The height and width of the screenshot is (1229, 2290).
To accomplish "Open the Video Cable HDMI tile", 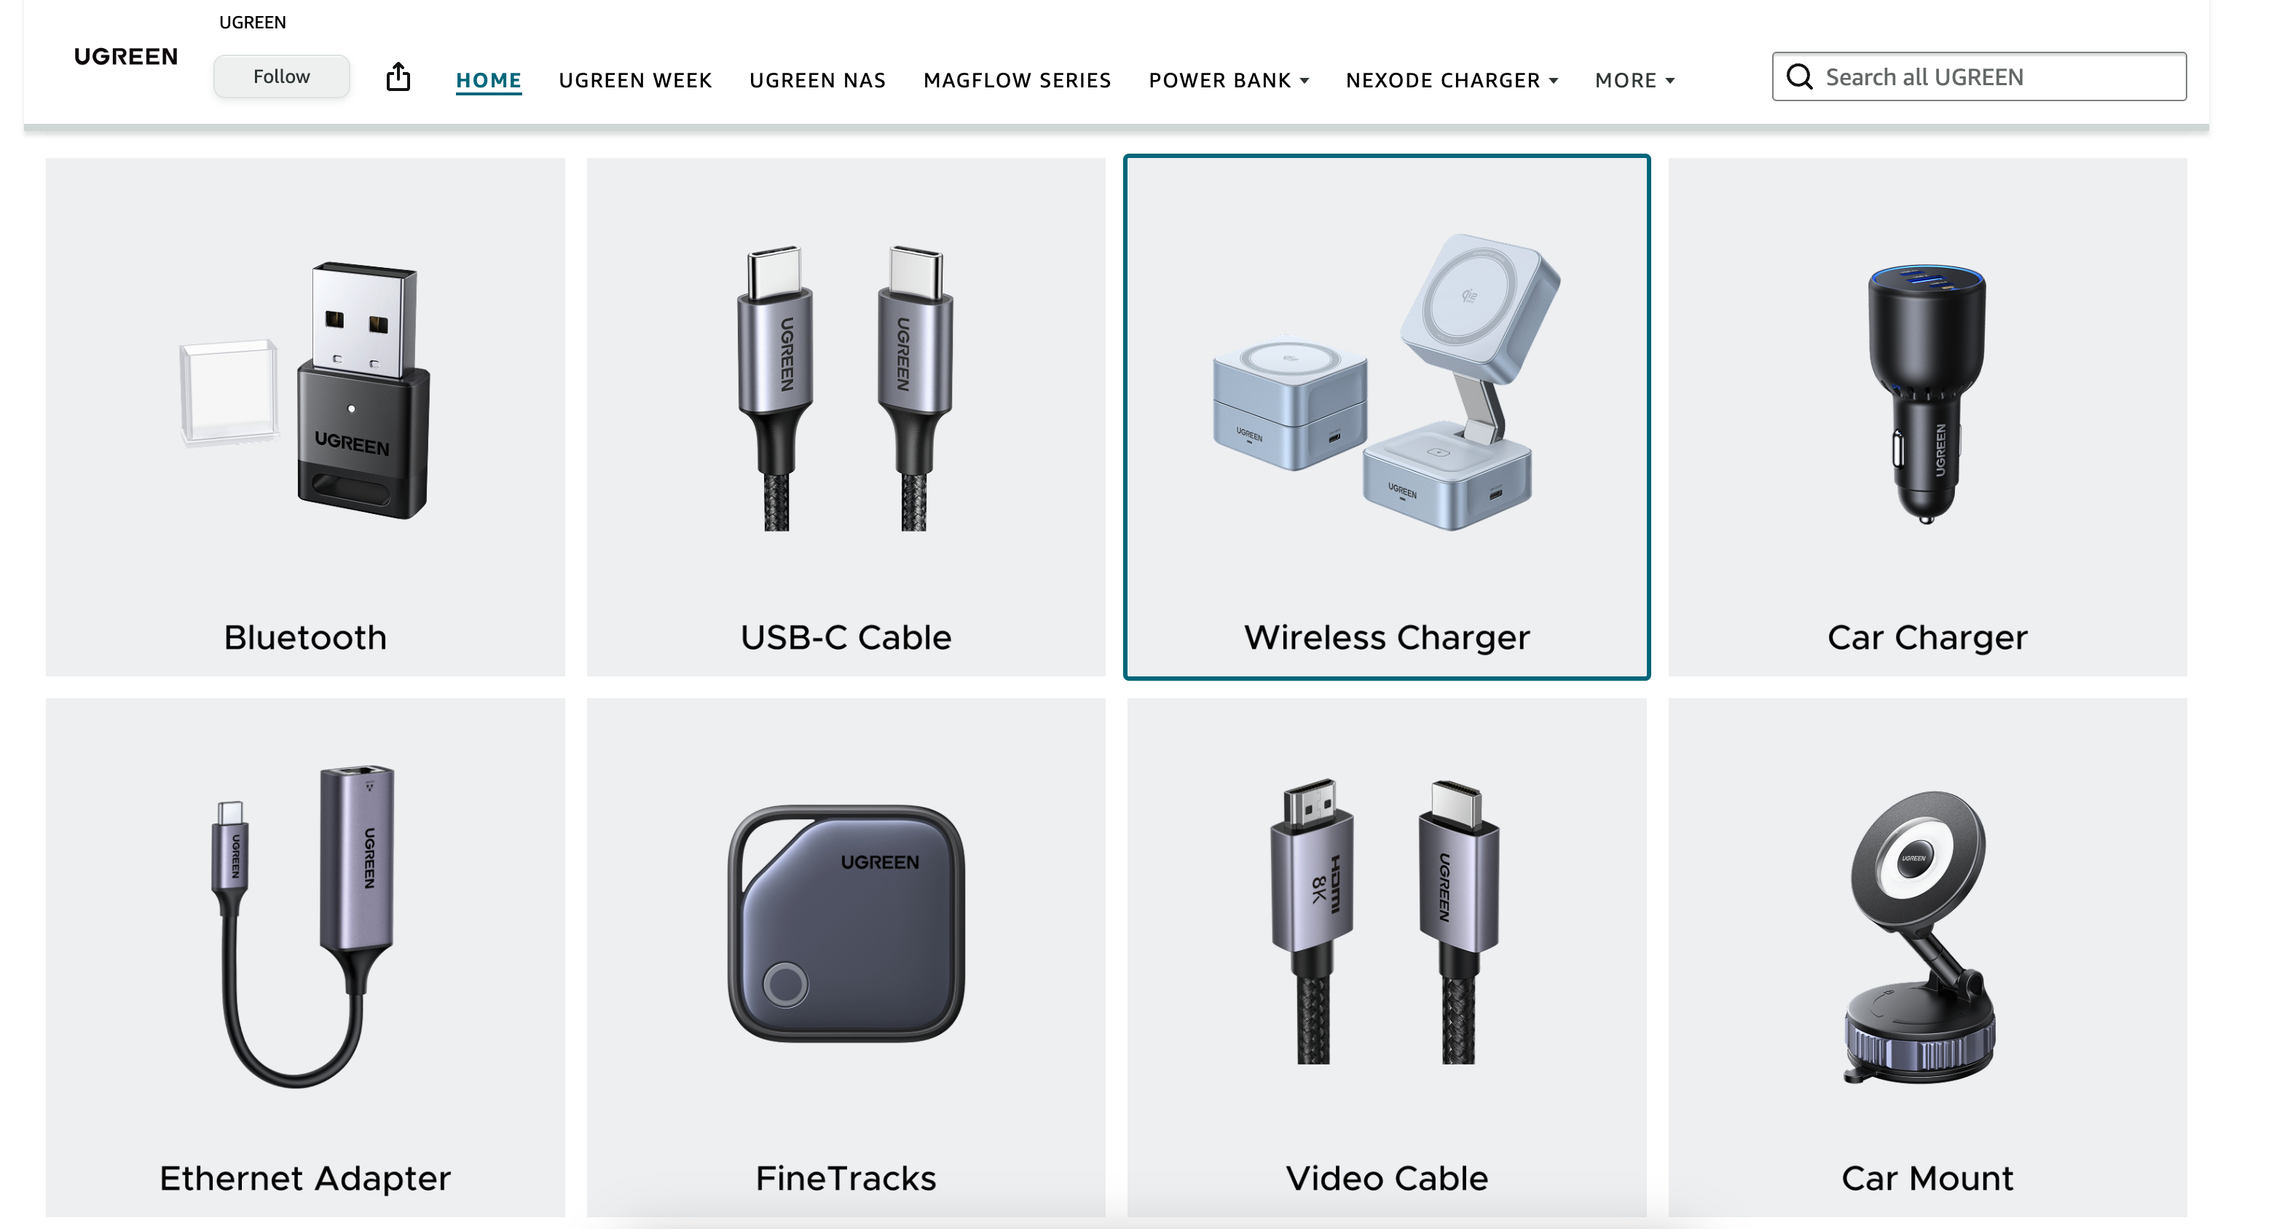I will pos(1387,957).
